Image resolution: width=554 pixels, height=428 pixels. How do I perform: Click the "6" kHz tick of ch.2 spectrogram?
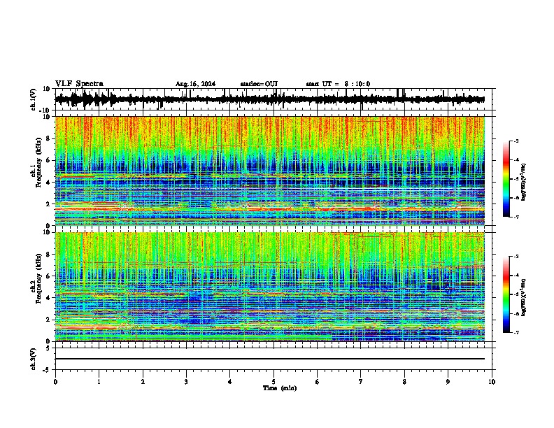[x=48, y=276]
